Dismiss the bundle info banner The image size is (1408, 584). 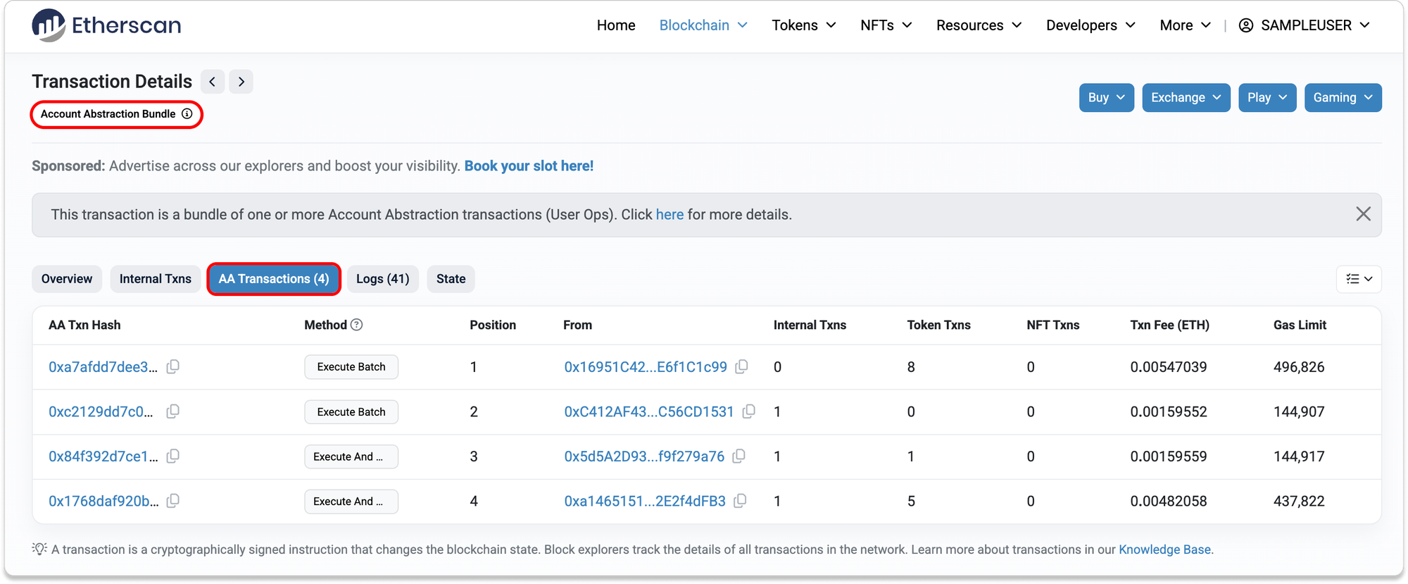[1363, 214]
